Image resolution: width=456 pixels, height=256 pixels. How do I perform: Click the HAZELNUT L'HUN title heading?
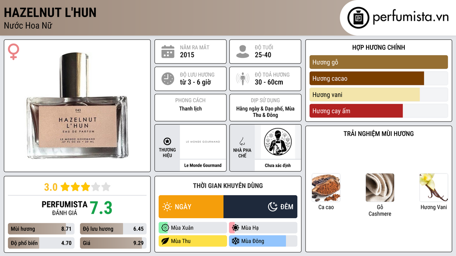(50, 12)
